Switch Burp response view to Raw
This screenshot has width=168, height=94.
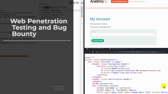[47, 8]
